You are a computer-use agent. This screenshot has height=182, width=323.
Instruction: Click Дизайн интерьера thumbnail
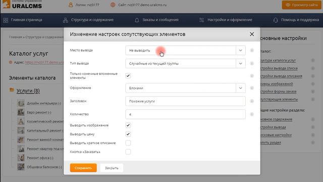21,103
